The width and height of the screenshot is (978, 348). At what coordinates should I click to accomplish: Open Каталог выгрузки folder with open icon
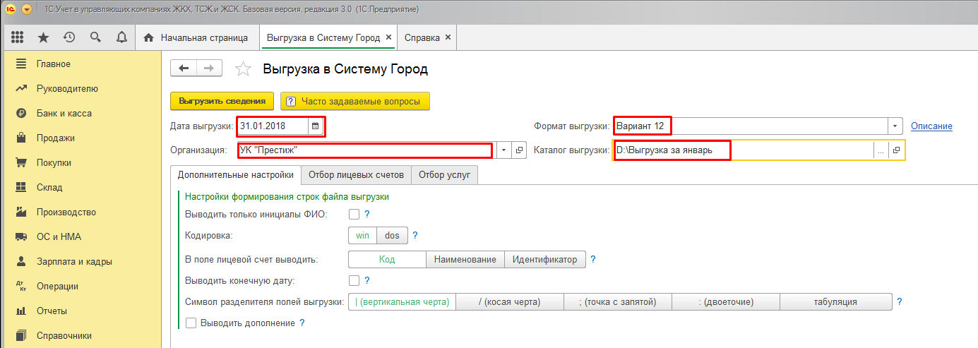[896, 150]
